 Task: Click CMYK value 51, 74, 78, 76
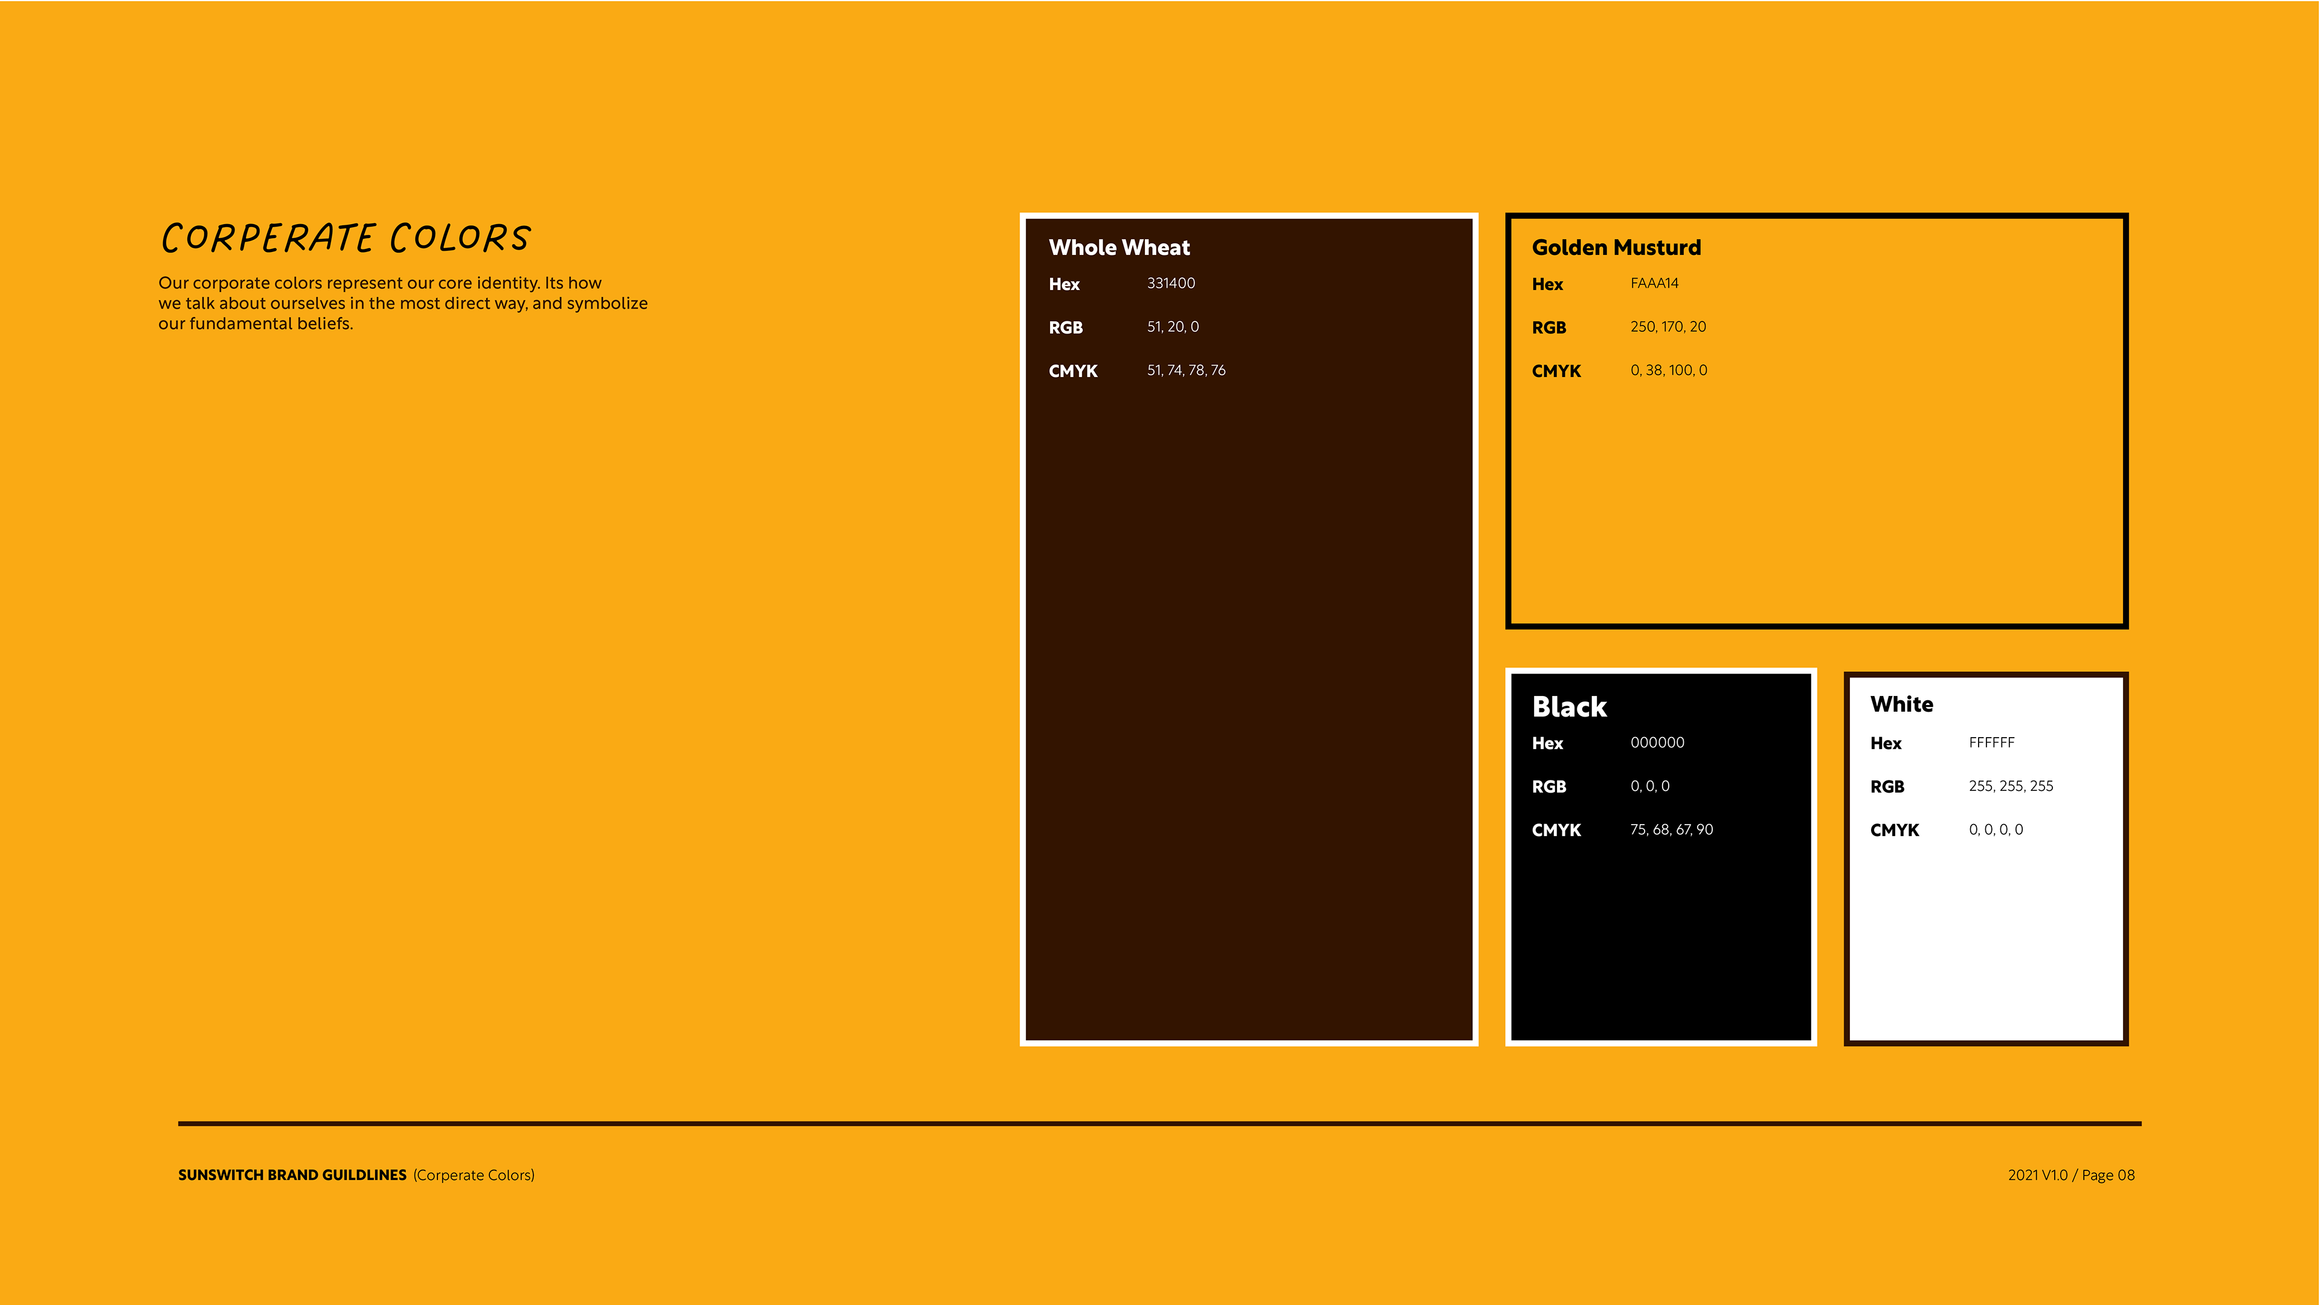pos(1185,370)
